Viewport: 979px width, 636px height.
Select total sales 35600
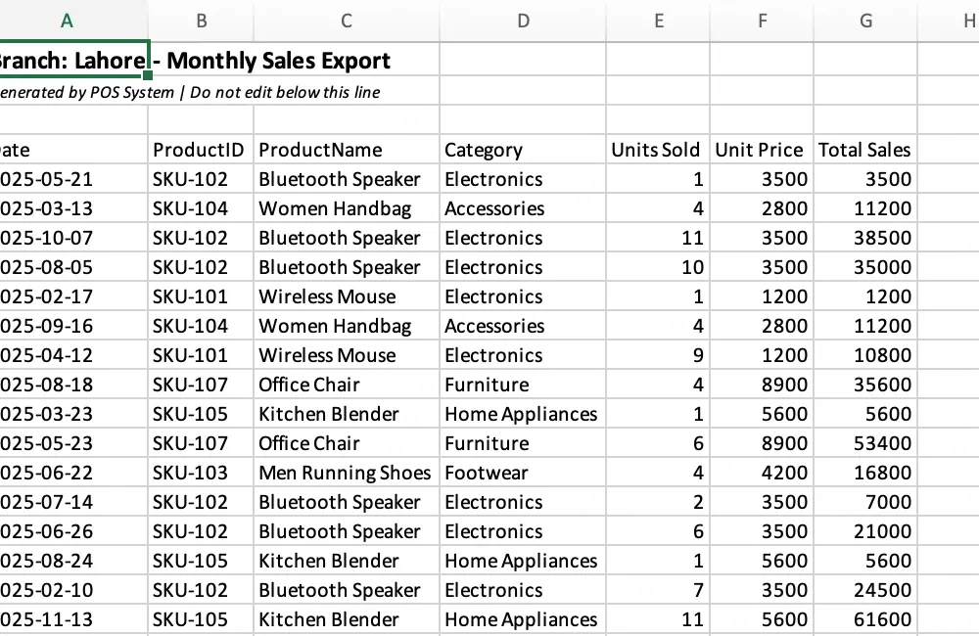click(865, 385)
